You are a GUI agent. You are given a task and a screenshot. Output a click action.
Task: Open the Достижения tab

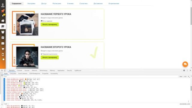(98, 4)
